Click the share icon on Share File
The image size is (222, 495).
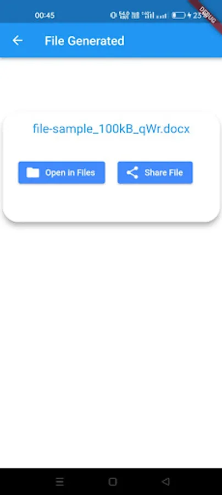coord(132,172)
